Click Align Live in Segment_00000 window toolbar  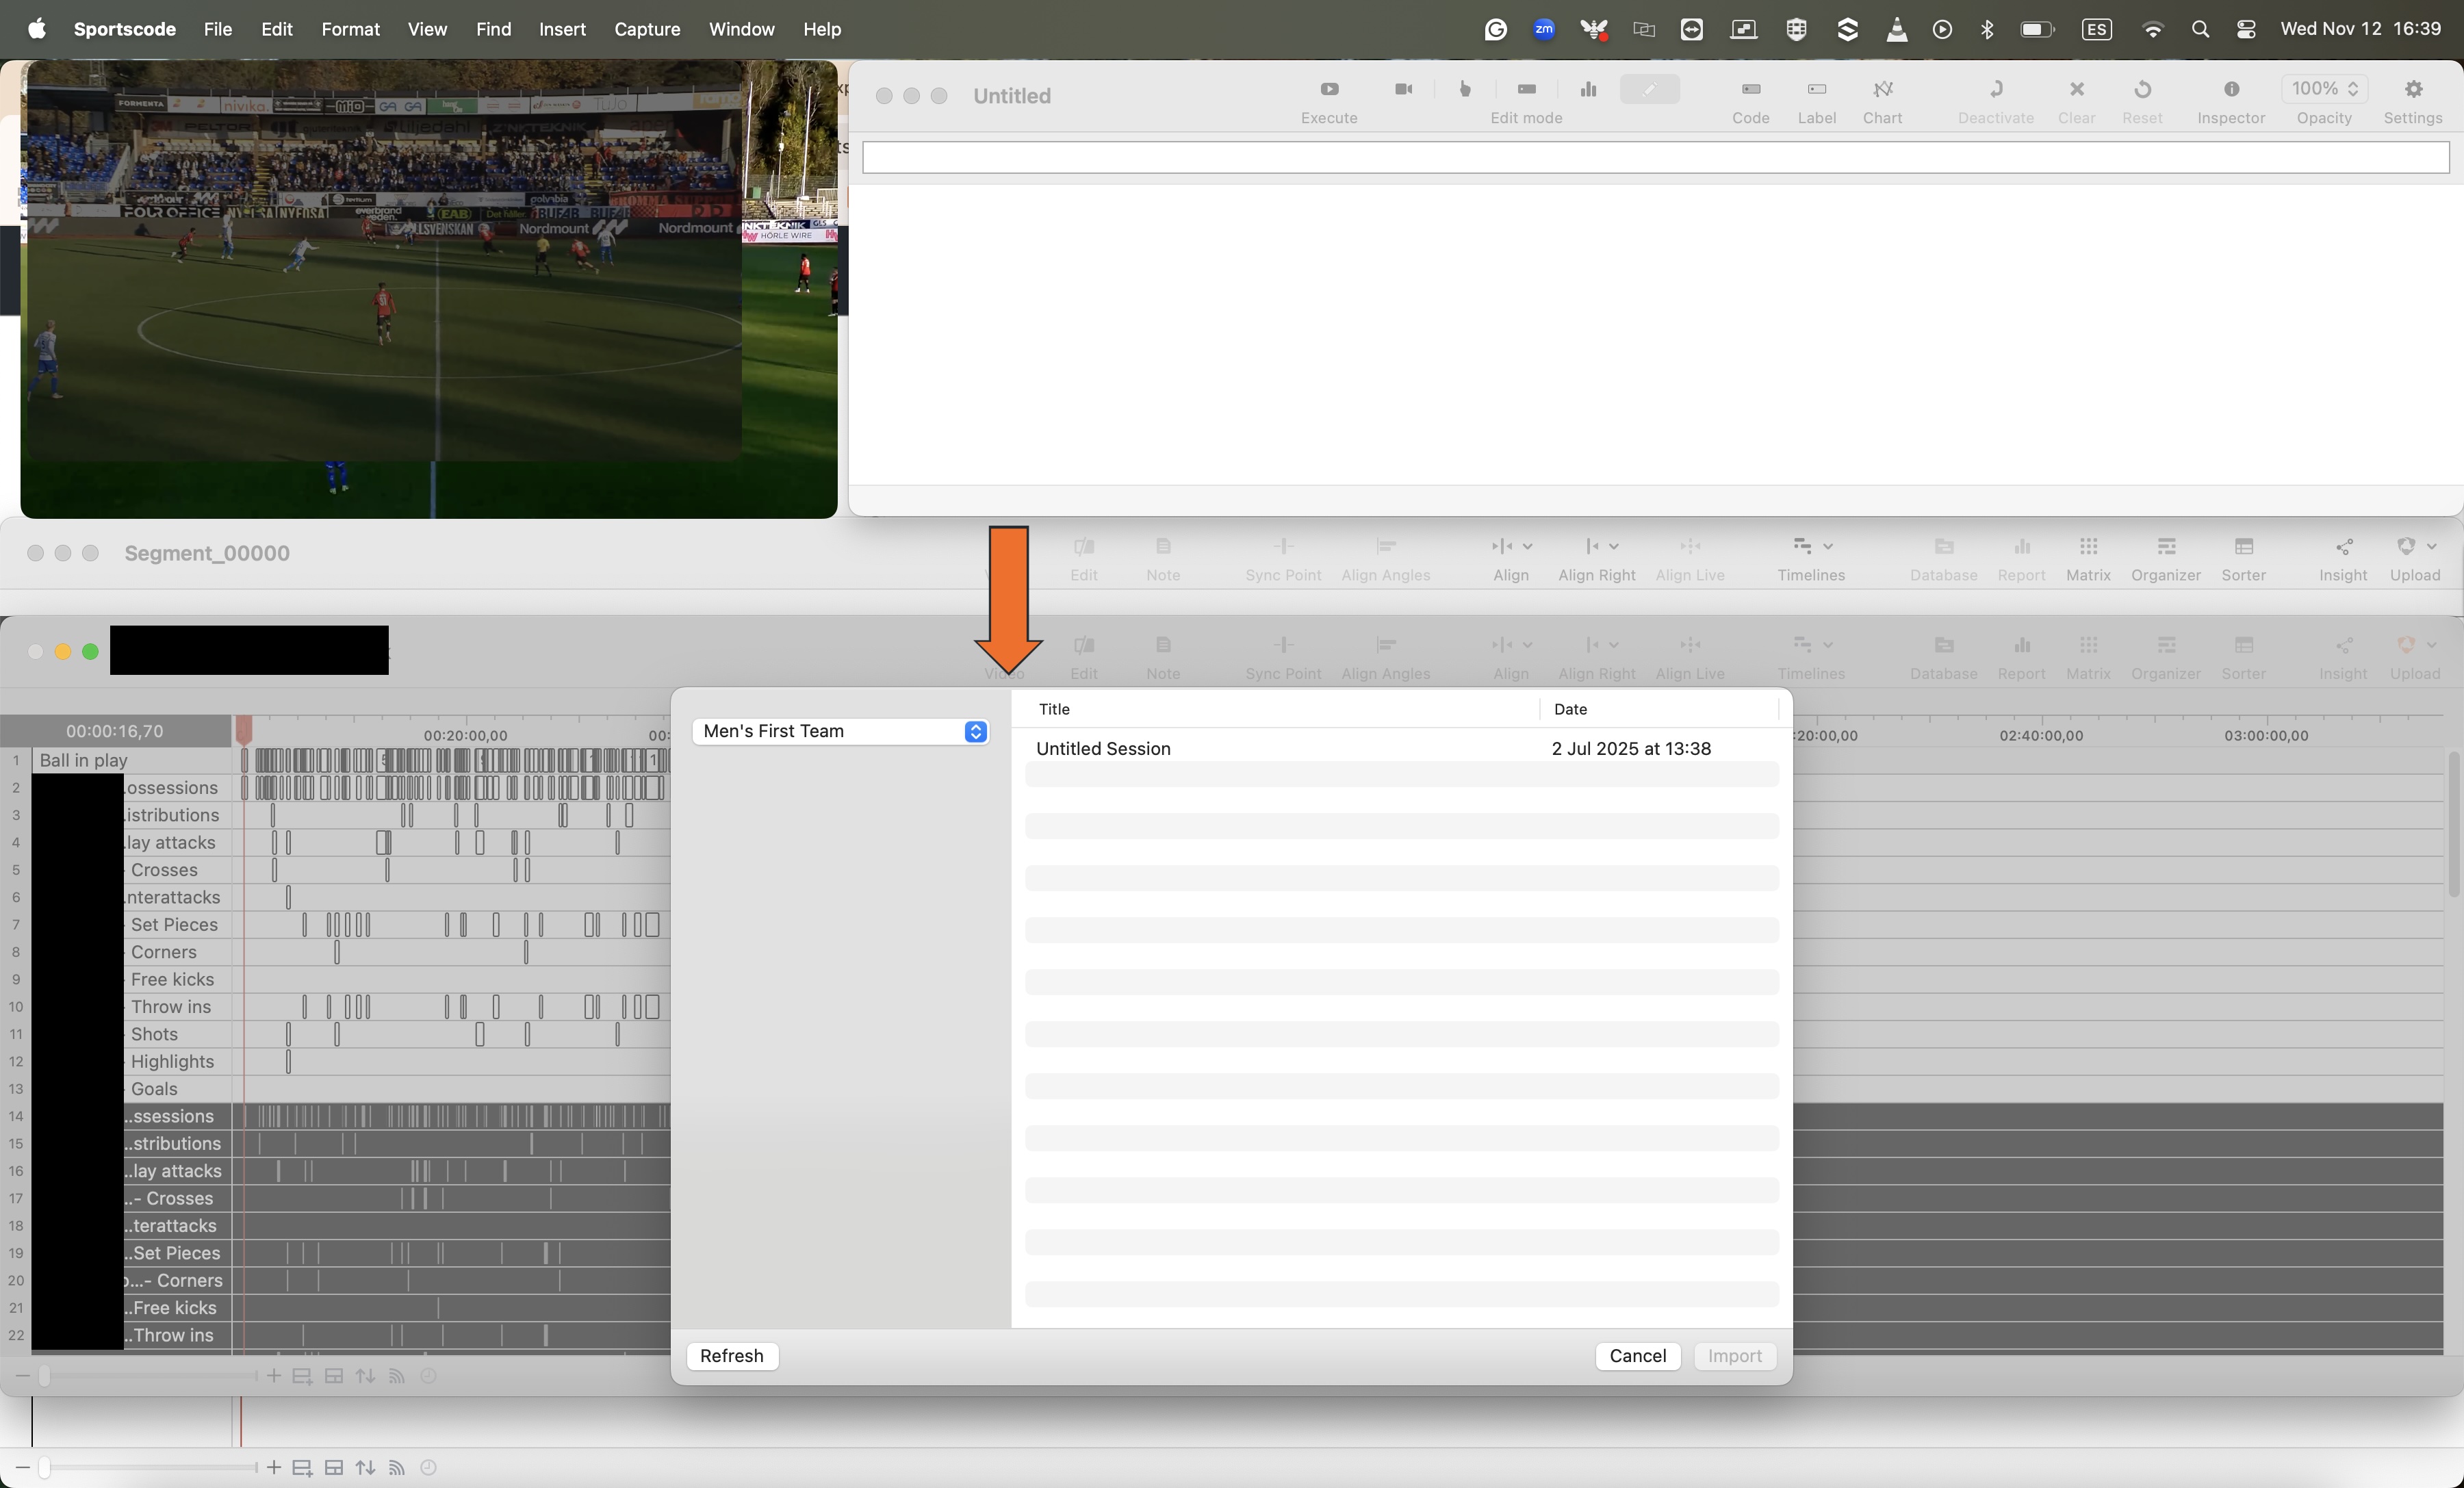point(1689,558)
